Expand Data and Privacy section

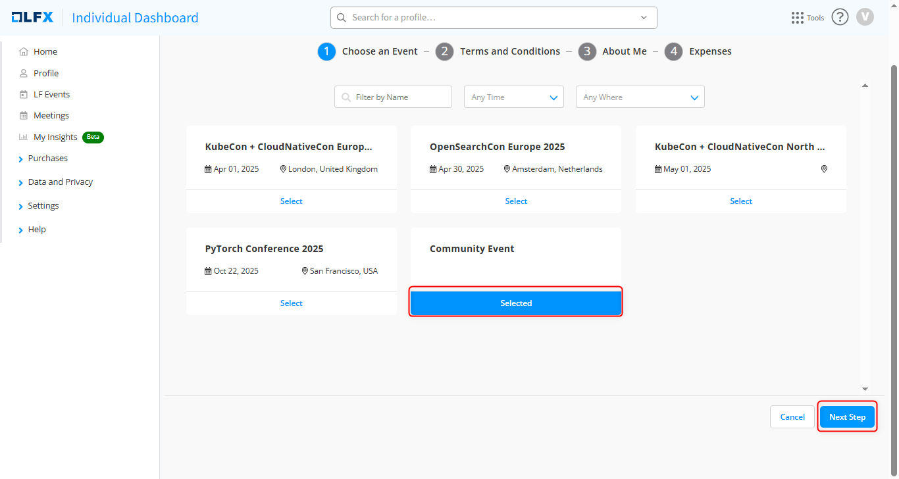click(x=60, y=182)
